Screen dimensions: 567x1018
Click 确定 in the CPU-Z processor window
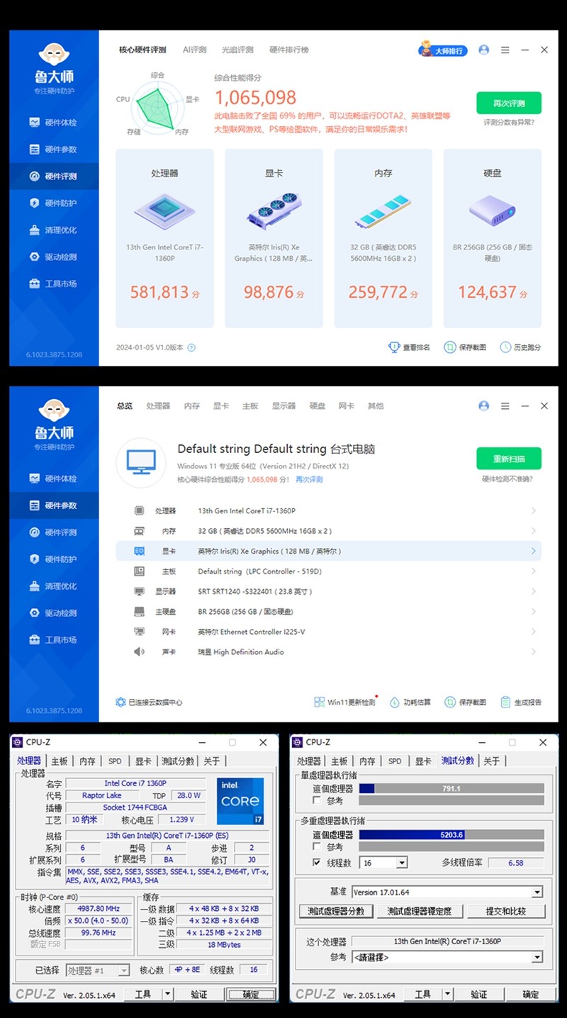(x=251, y=995)
